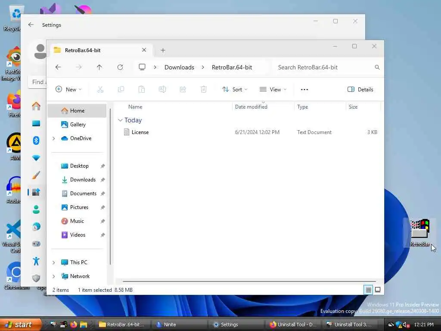Viewport: 441px width, 331px height.
Task: Switch to large thumbnails view icon in status bar
Action: coord(378,290)
